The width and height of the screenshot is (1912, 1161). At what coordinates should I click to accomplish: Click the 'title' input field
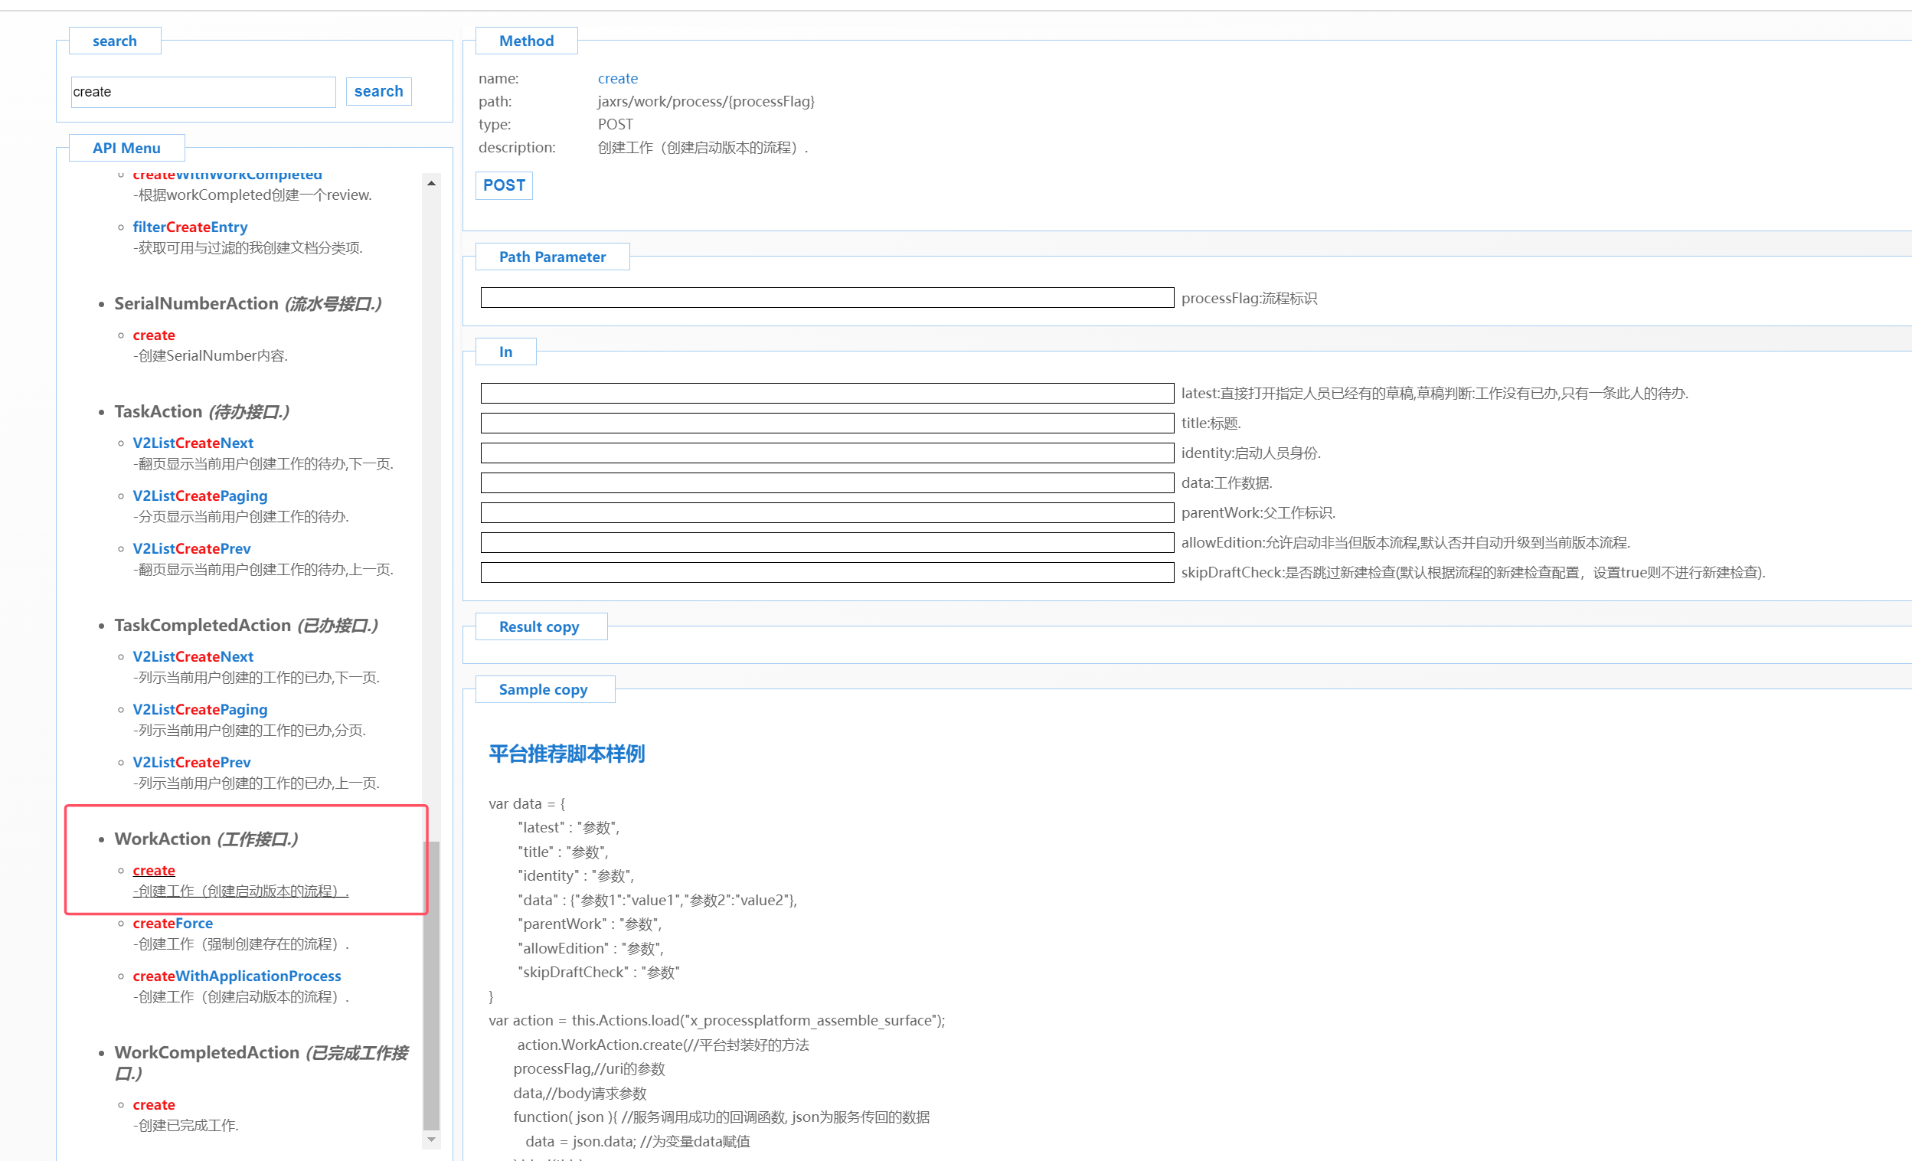[x=826, y=423]
